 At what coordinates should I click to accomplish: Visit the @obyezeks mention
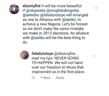36,11
